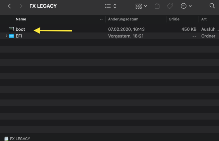Select the boot file name
Viewport: 219px width, 141px height.
[x=20, y=29]
